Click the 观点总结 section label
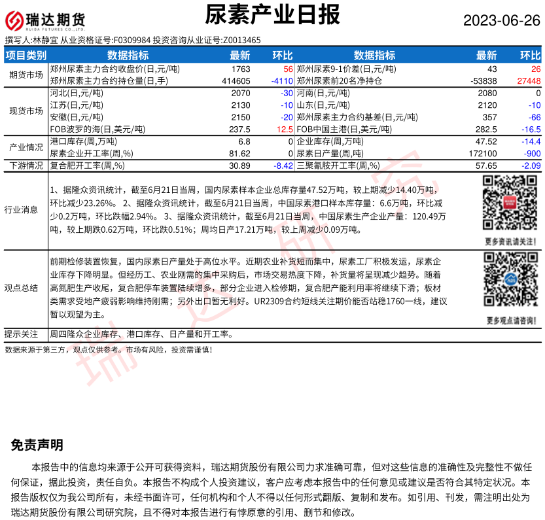 (26, 288)
